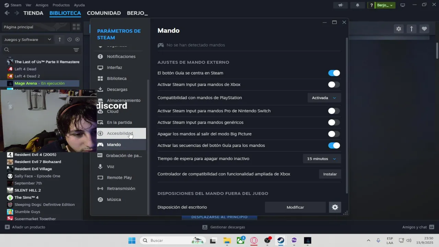Go to Descargas settings category

click(121, 90)
